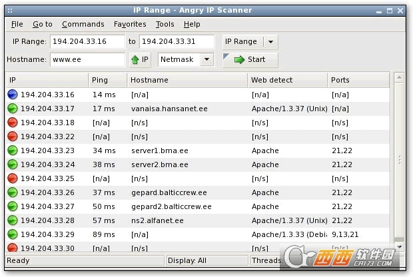Screen dimensions: 413x277
Task: Click the start IP field 194.204.33.16
Action: click(x=87, y=41)
